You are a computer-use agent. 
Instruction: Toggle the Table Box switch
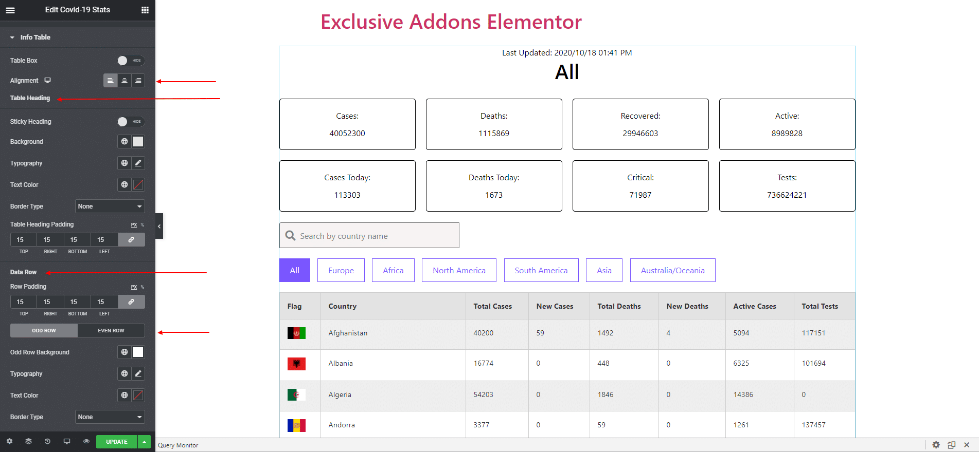tap(131, 61)
